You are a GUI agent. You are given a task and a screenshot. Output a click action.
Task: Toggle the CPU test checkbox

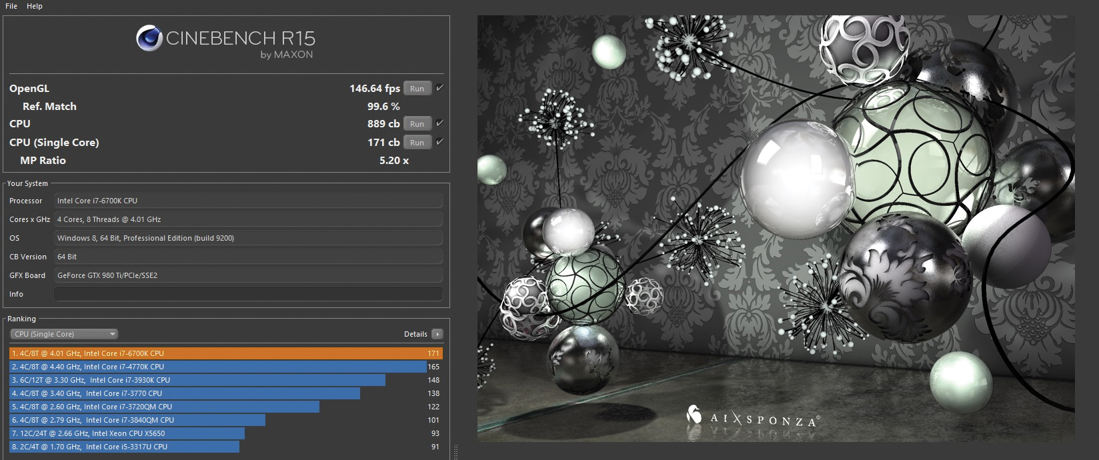[439, 123]
